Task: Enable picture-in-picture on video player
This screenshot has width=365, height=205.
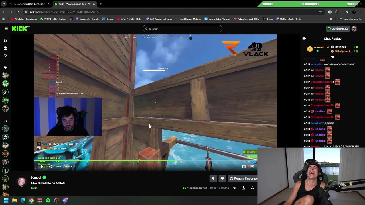Action: (x=244, y=167)
